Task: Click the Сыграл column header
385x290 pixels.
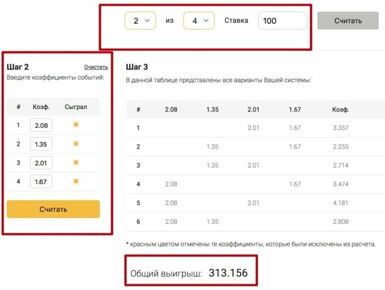Action: 76,107
